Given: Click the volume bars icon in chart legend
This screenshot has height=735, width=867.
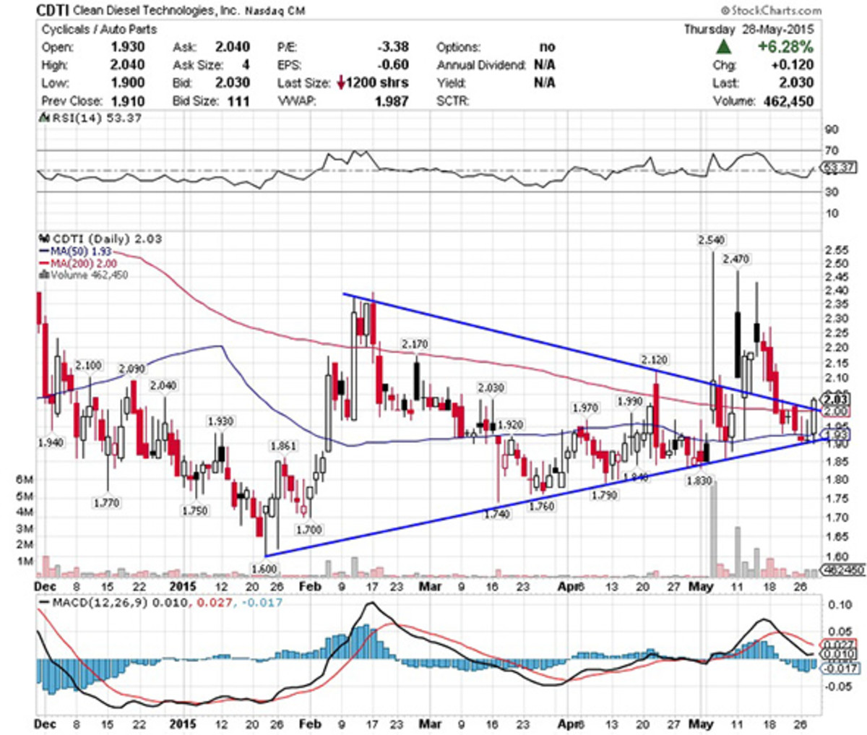Looking at the screenshot, I should [43, 275].
